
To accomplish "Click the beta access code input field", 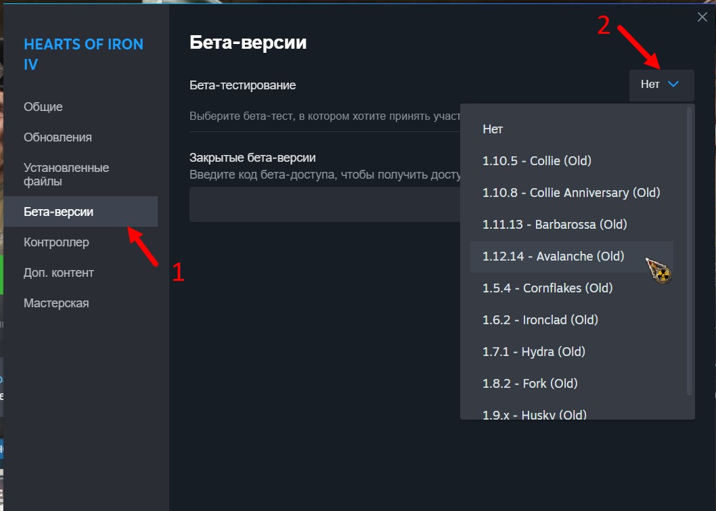I will (325, 204).
